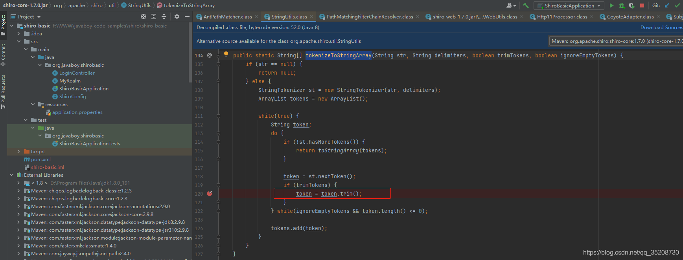Click the lightbulb intention icon at line 104
This screenshot has width=683, height=260.
[x=226, y=54]
